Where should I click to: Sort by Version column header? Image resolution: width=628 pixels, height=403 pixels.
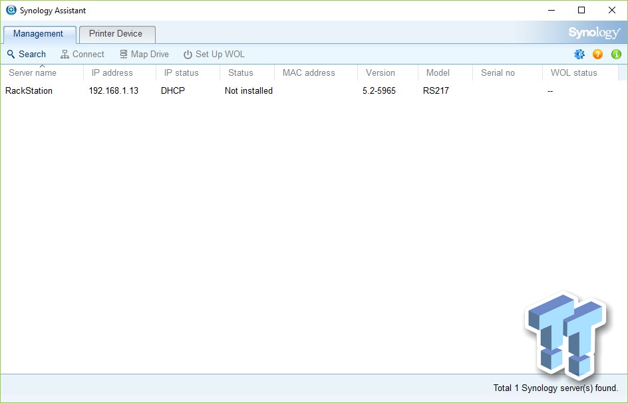tap(388, 73)
